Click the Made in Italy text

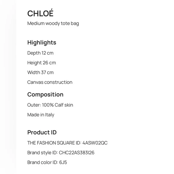pyautogui.click(x=41, y=115)
